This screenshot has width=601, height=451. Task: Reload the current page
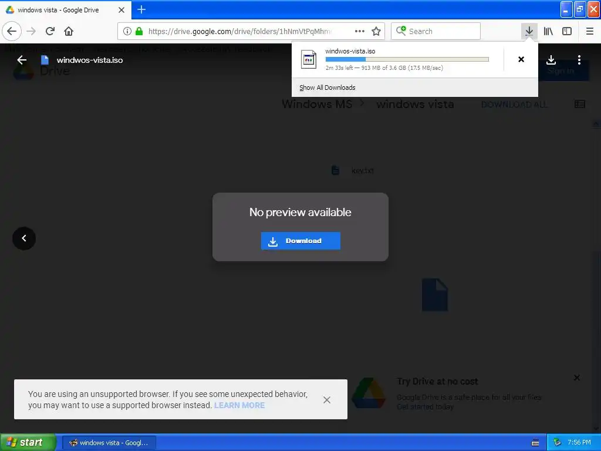tap(50, 31)
